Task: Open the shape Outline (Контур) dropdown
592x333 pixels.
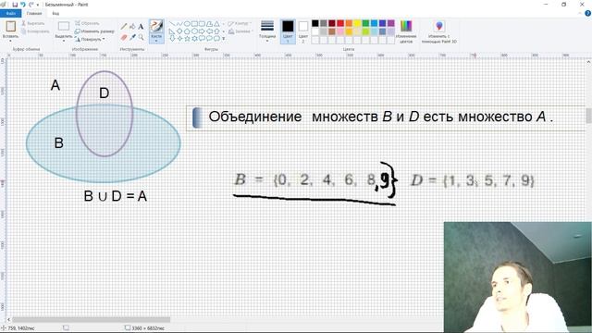Action: coord(240,23)
